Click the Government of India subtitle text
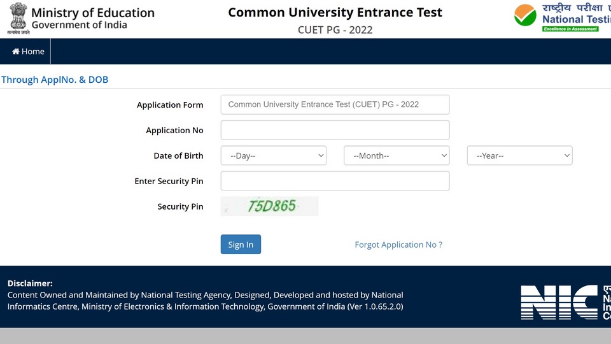 pyautogui.click(x=79, y=25)
